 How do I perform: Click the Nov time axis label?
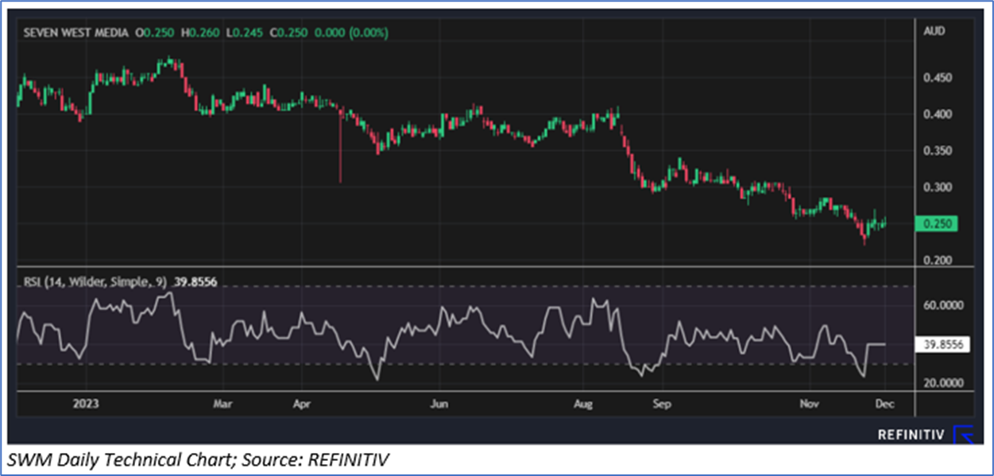point(810,404)
